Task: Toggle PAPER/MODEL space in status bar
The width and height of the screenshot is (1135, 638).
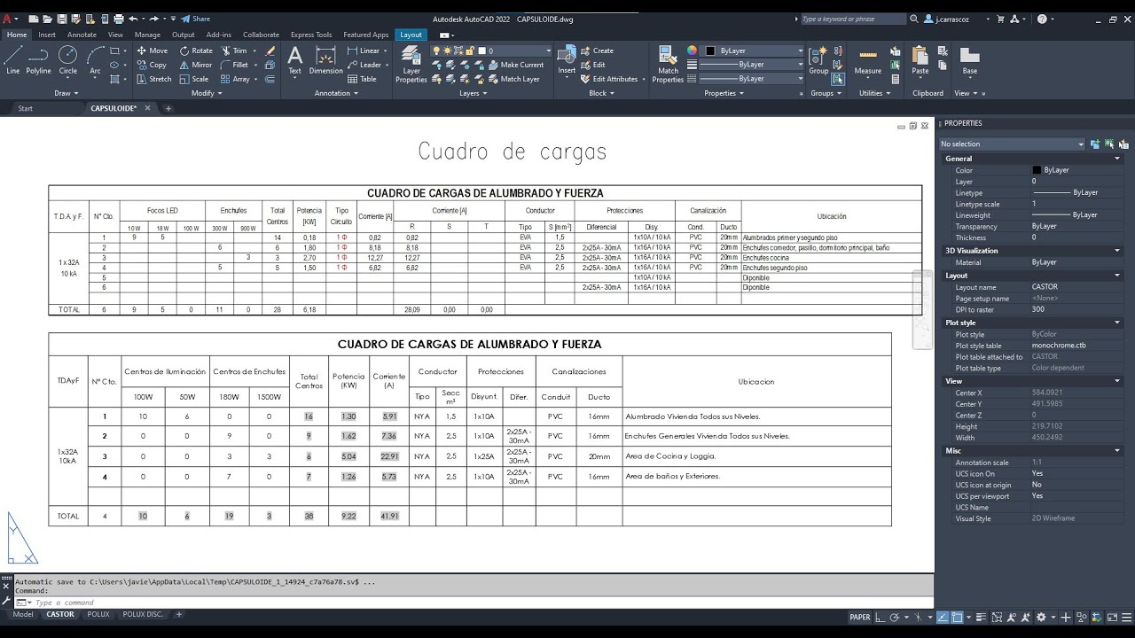Action: [860, 618]
